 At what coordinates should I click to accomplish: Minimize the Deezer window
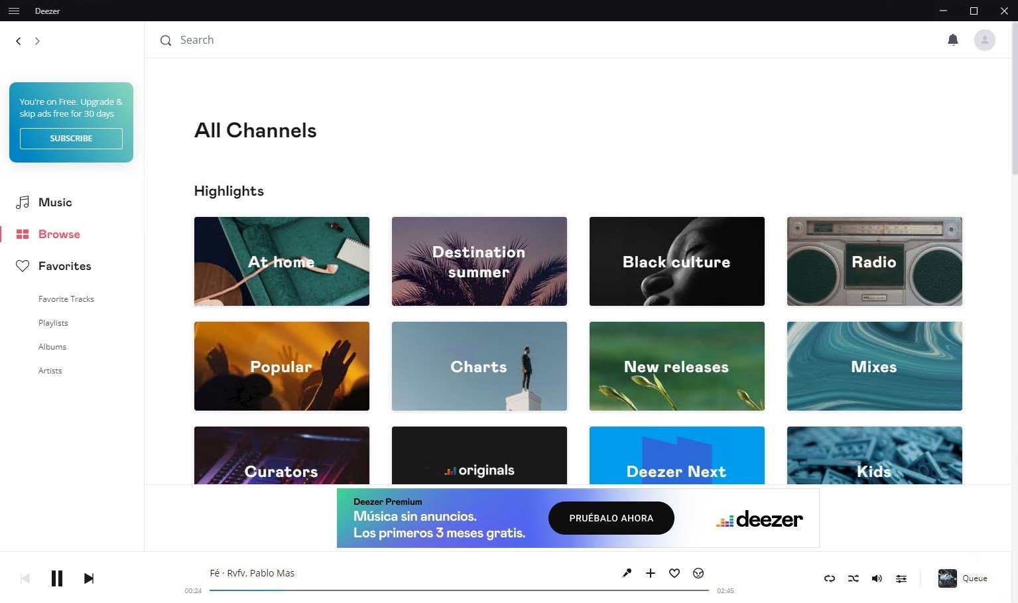(x=944, y=11)
